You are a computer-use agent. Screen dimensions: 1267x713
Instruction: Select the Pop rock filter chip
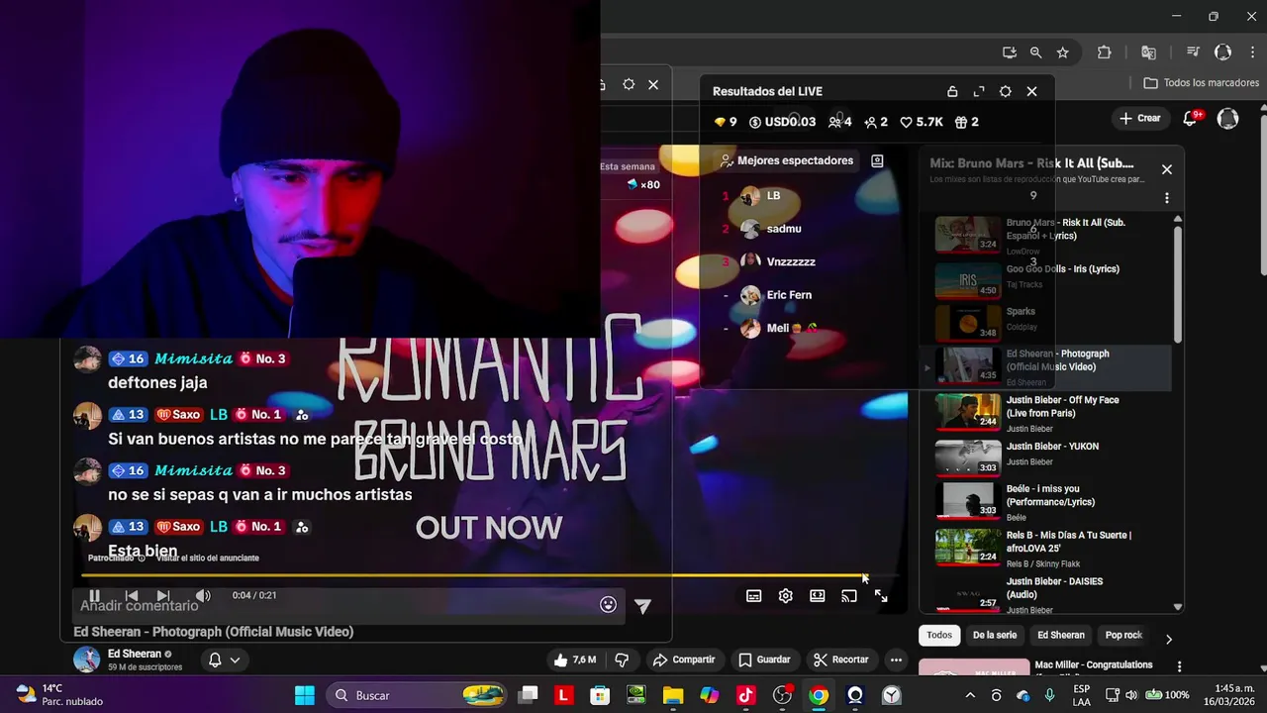(x=1123, y=635)
